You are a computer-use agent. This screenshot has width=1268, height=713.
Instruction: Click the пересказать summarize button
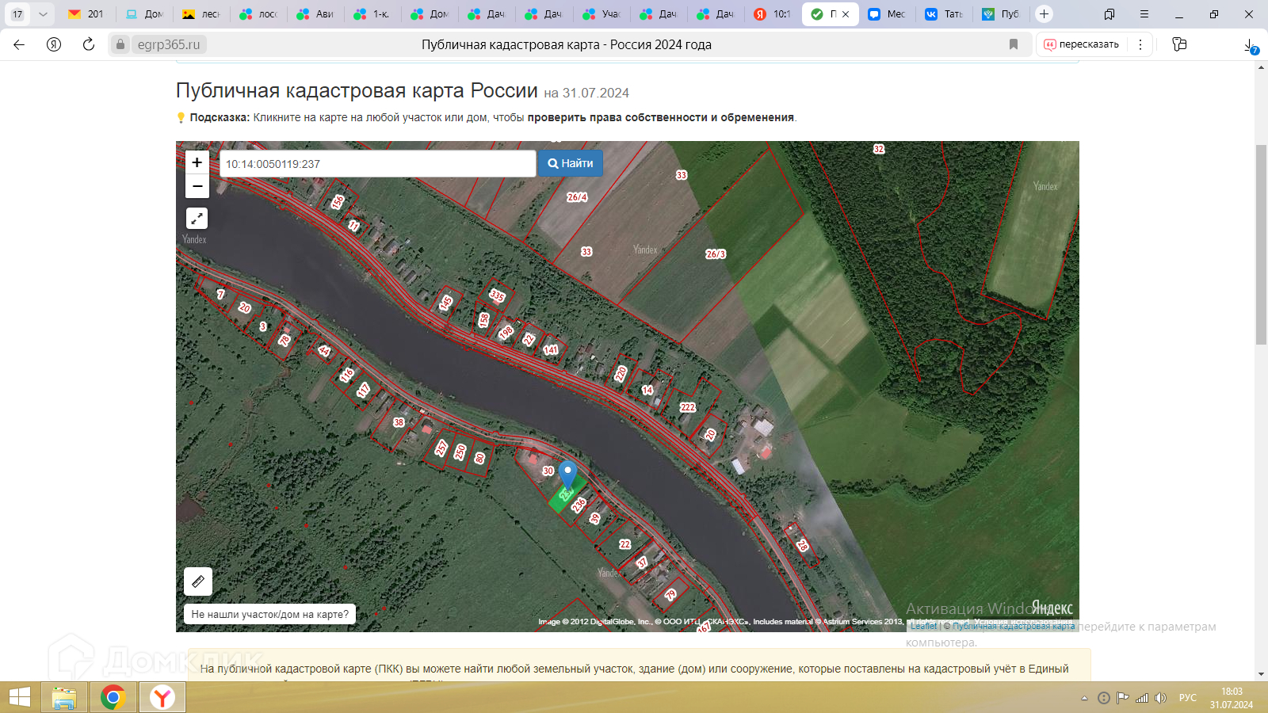tap(1081, 44)
